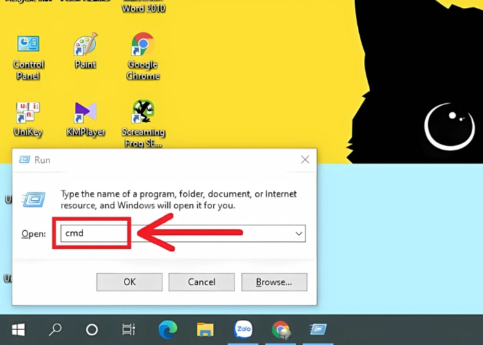
Task: Expand the Open command history dropdown
Action: click(299, 234)
